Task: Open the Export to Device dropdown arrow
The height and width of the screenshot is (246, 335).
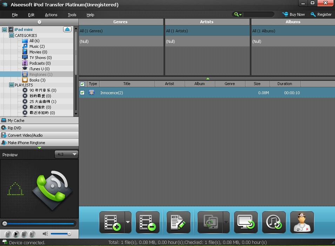Action: point(226,222)
